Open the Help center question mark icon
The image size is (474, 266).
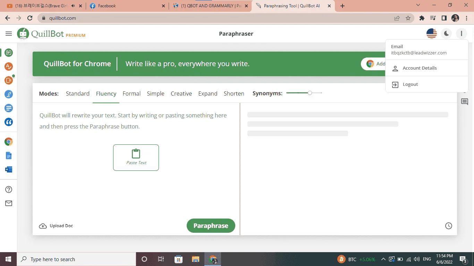pyautogui.click(x=9, y=189)
